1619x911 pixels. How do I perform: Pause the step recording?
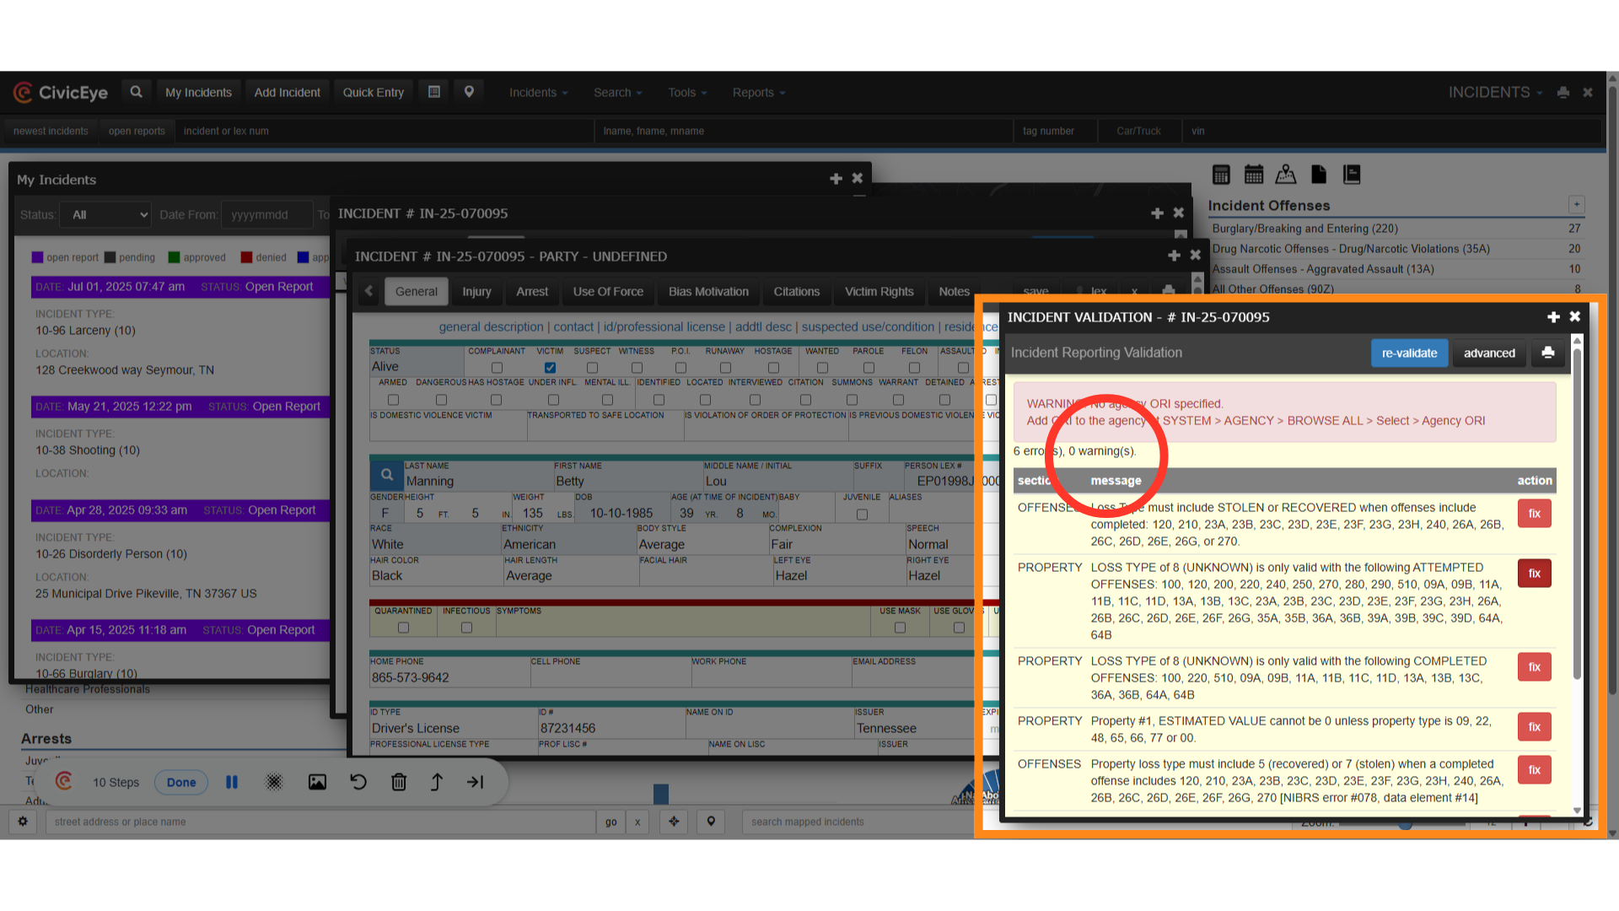(232, 782)
